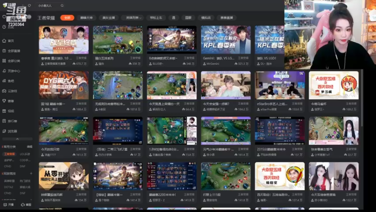
Task: Select LOL手游 under 常用分类
Action: pos(25,154)
